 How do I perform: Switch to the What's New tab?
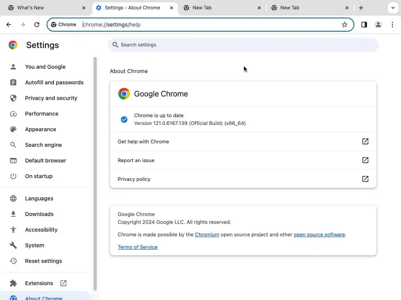click(x=46, y=8)
